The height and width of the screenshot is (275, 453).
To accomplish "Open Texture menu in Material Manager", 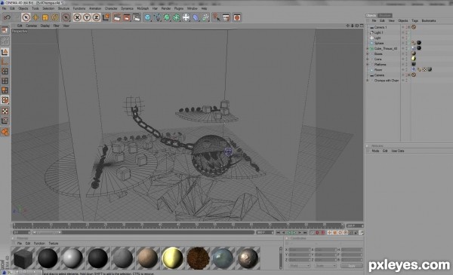I will point(54,243).
